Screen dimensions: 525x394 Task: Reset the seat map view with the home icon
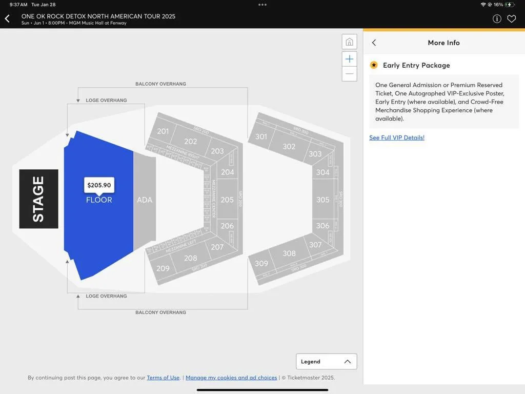(349, 41)
